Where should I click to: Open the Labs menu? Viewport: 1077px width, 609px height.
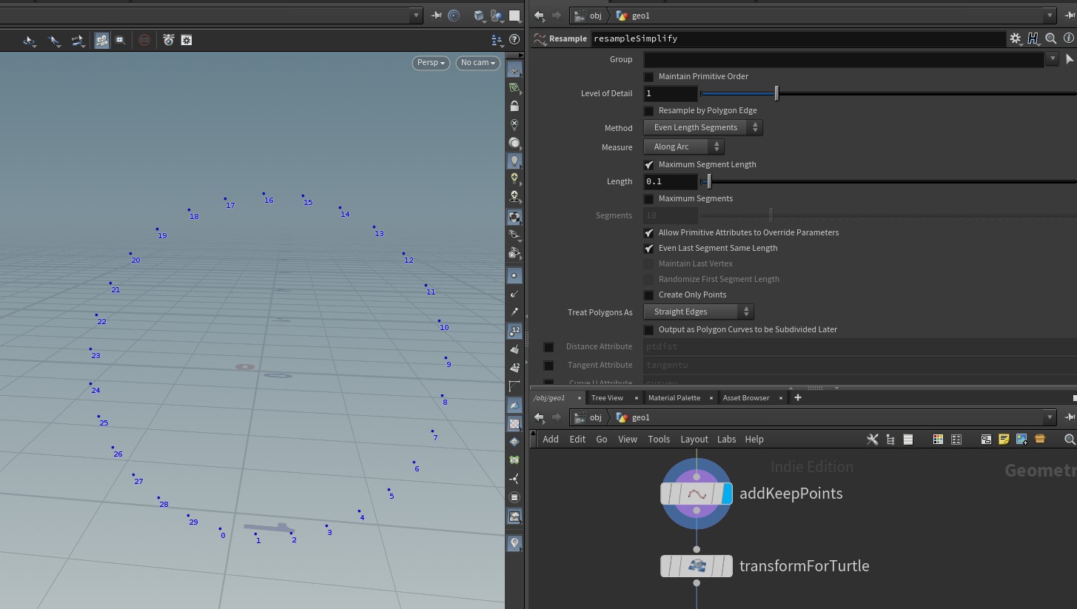[x=726, y=440]
